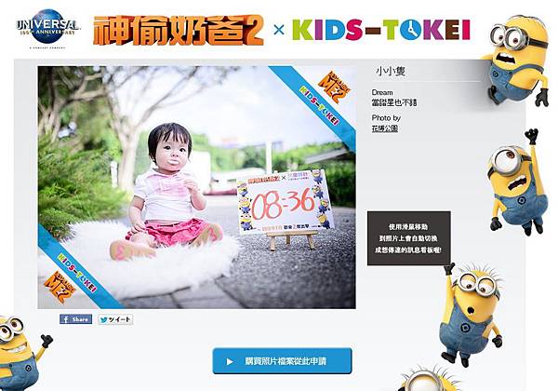The image size is (558, 391).
Task: Click the 購買照片檔案從此申請 blue button
Action: (282, 361)
